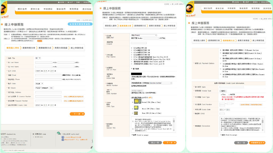This screenshot has height=153, width=273.
Task: Open 關於我們 menu on personal info page
Action: coord(22,9)
